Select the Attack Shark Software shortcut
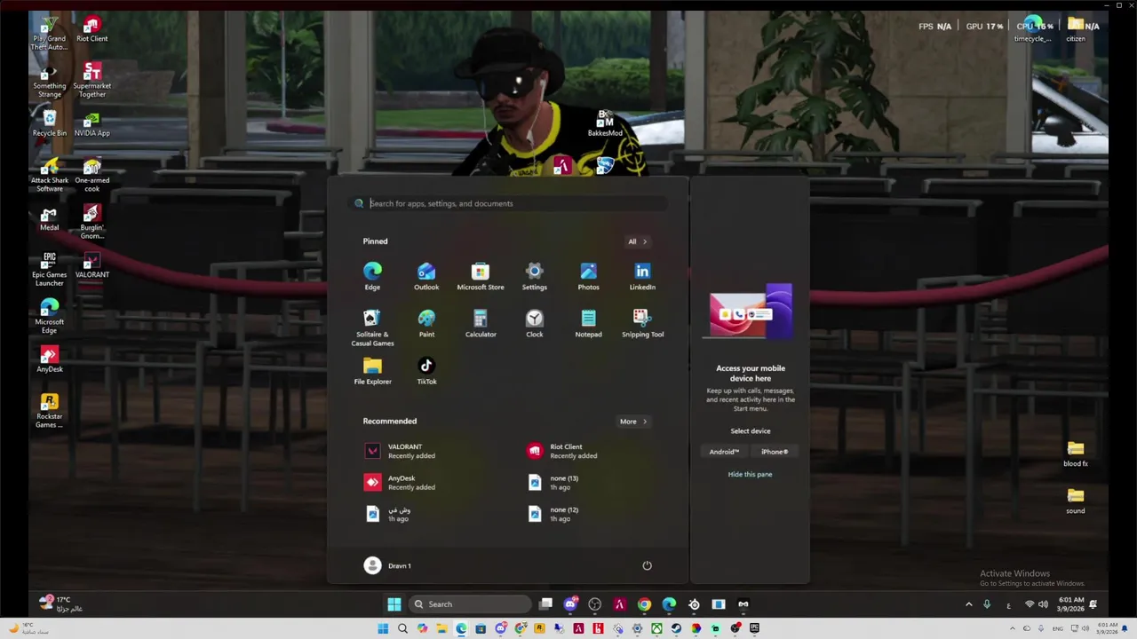Viewport: 1137px width, 639px height. click(50, 175)
